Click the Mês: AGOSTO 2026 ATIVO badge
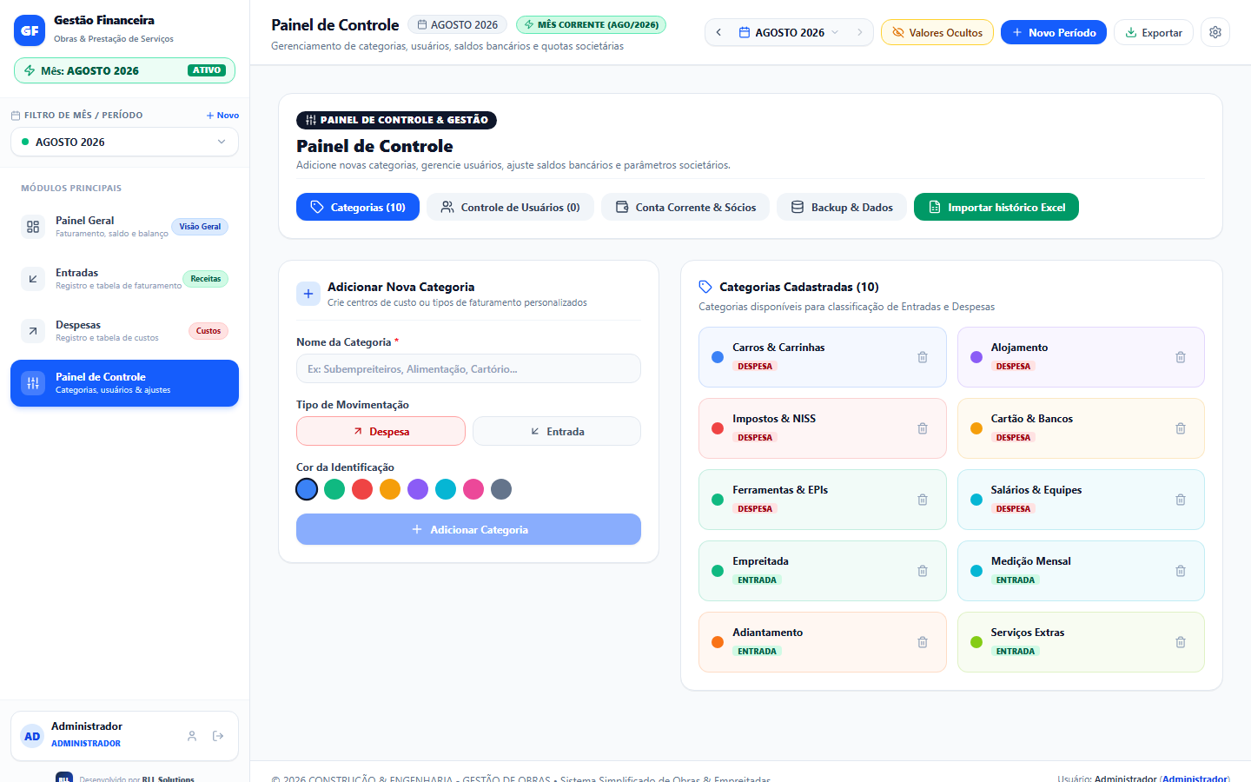 click(x=124, y=70)
